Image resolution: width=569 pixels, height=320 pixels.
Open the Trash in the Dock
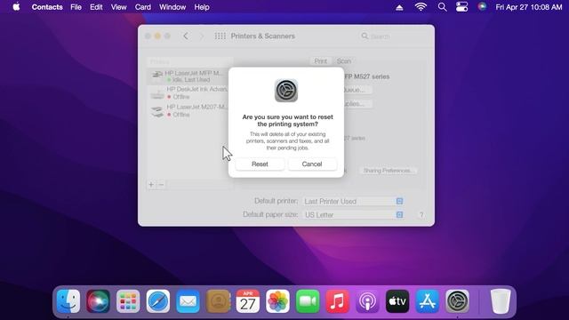pyautogui.click(x=501, y=301)
